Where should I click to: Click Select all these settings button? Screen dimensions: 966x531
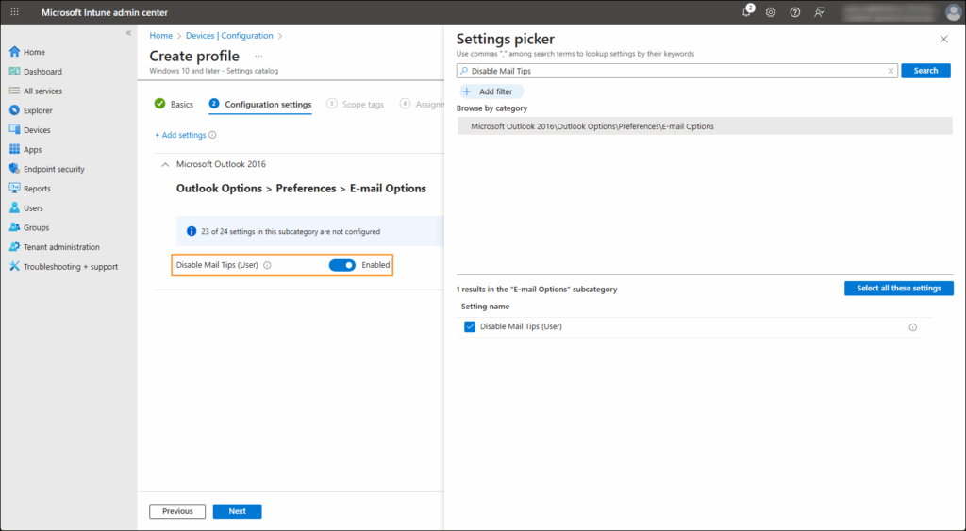[899, 289]
